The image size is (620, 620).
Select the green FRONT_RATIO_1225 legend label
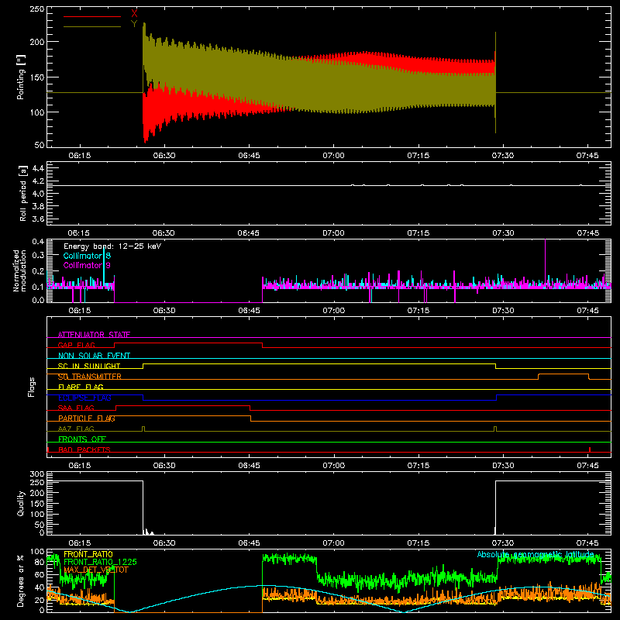tap(100, 562)
